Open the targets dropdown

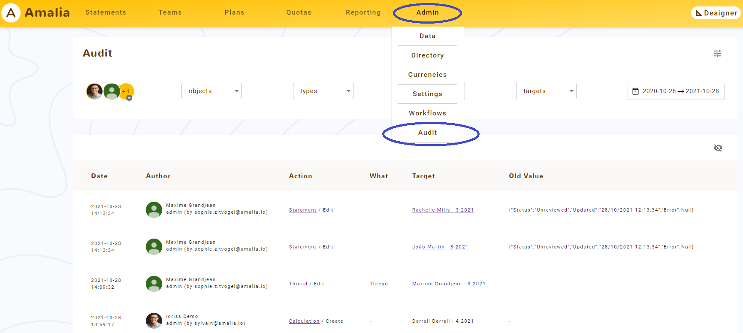[546, 91]
